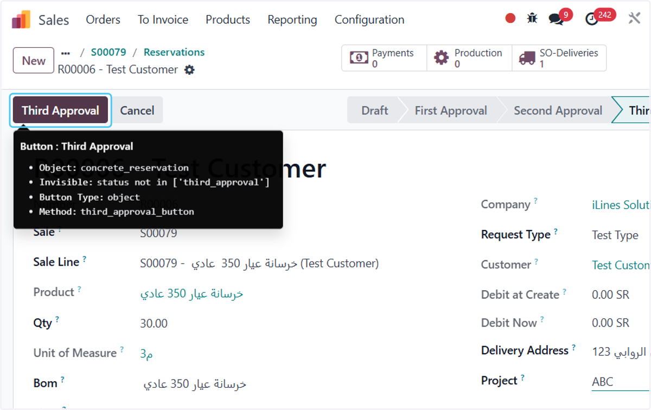This screenshot has width=651, height=410.
Task: Click the help mark beside Request Type
Action: pyautogui.click(x=556, y=232)
